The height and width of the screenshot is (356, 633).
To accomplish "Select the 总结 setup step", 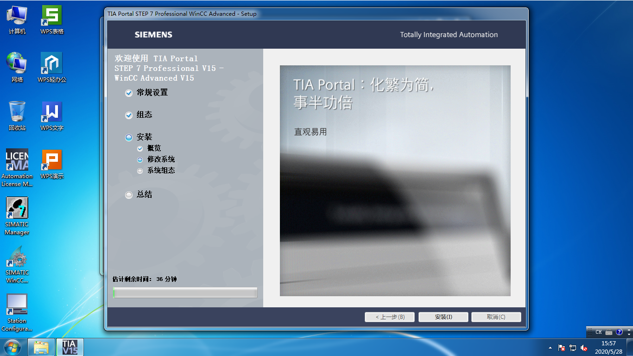I will click(x=139, y=195).
